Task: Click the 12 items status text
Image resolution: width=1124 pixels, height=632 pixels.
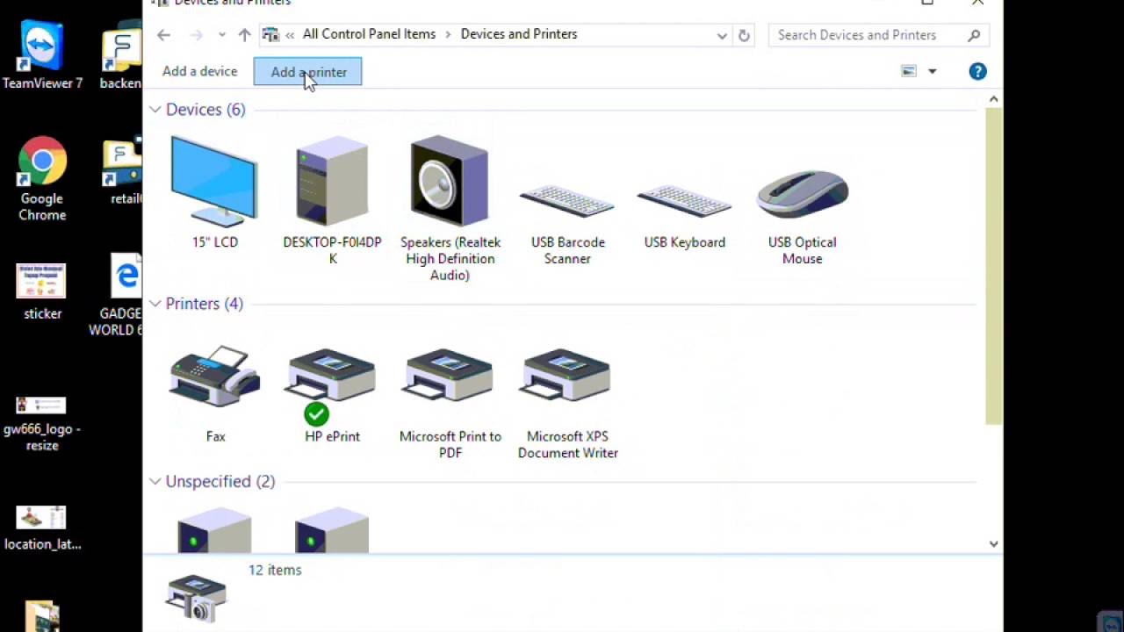Action: [275, 571]
